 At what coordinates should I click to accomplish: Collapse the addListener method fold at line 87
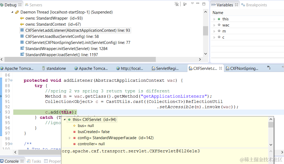point(11,80)
